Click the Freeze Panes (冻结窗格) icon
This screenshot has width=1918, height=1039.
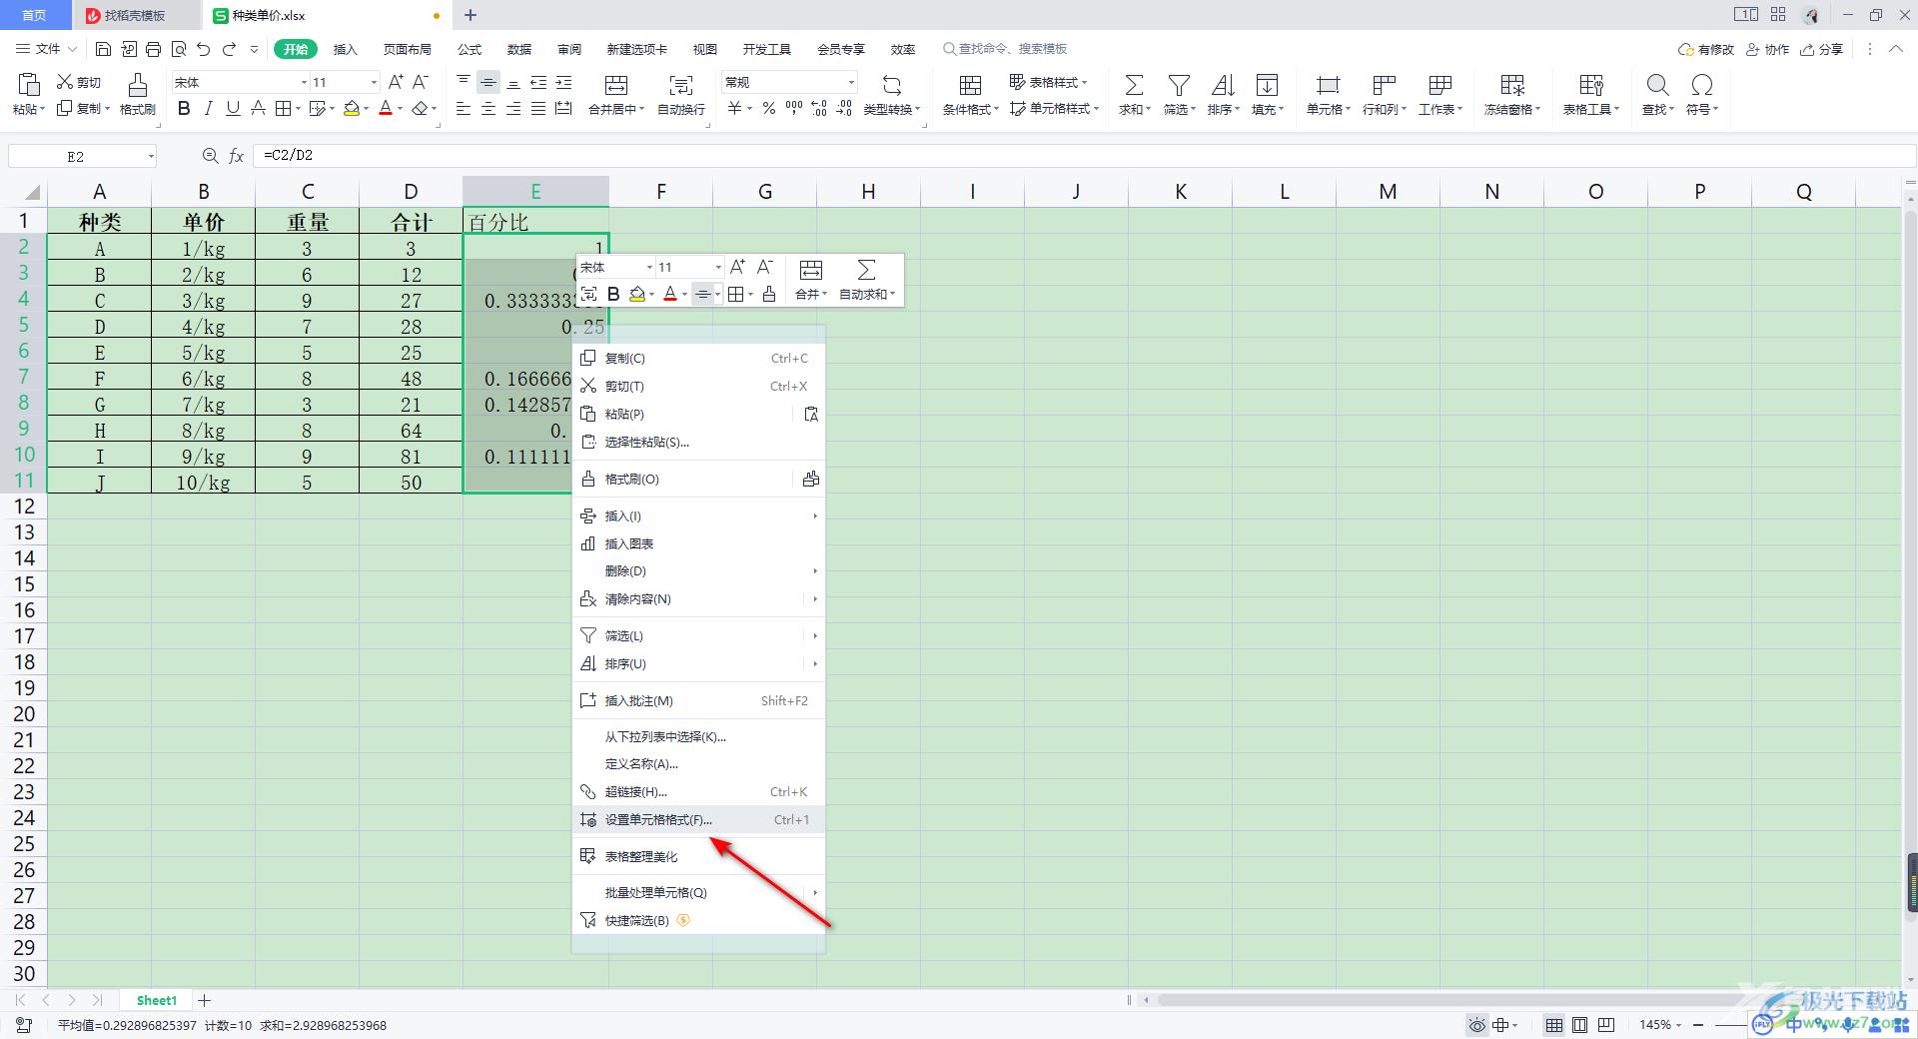(x=1512, y=85)
